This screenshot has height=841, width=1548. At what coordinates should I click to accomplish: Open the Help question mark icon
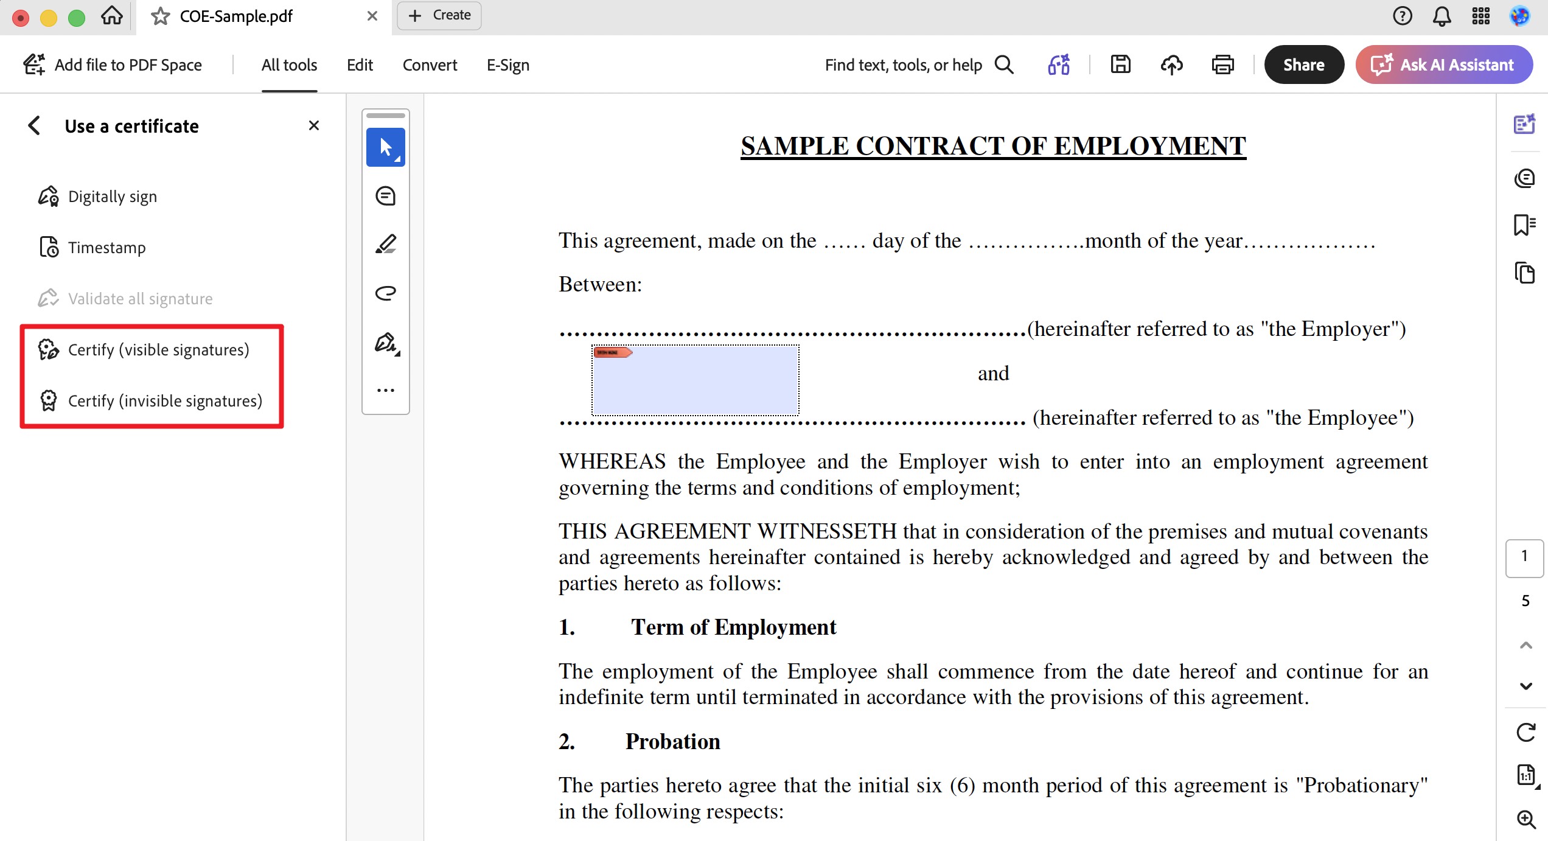pyautogui.click(x=1403, y=16)
